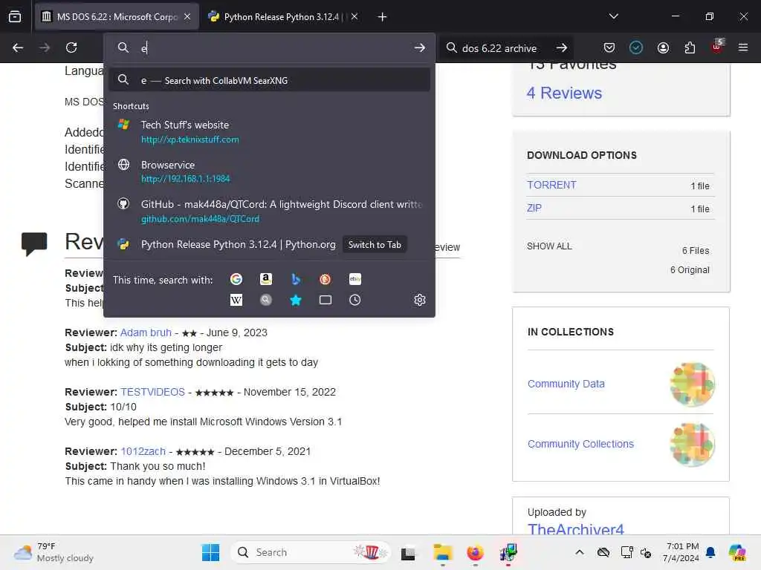Screen dimensions: 761x570
Task: Select '6 Original' files text
Action: pos(690,270)
